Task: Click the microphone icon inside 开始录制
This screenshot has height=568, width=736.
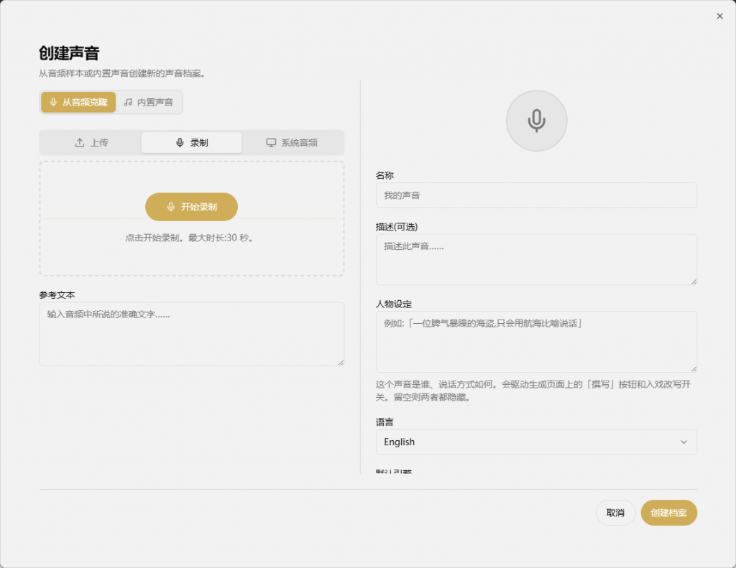Action: point(171,207)
